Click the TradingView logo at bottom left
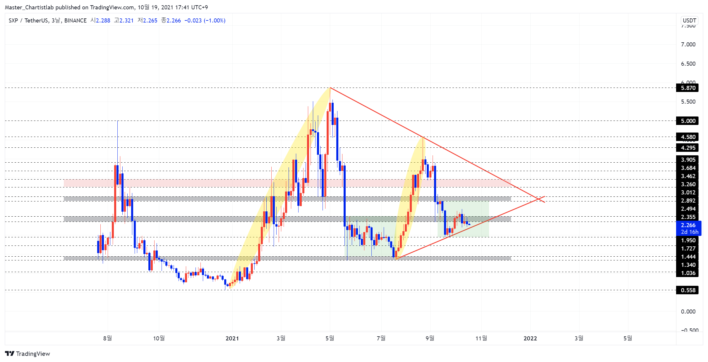The height and width of the screenshot is (362, 708). (28, 354)
